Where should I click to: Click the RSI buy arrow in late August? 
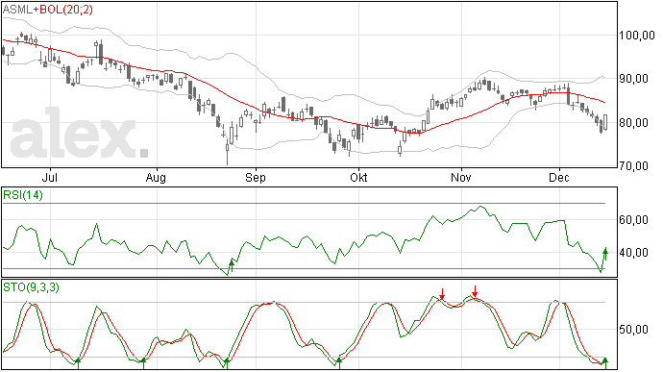pos(232,266)
